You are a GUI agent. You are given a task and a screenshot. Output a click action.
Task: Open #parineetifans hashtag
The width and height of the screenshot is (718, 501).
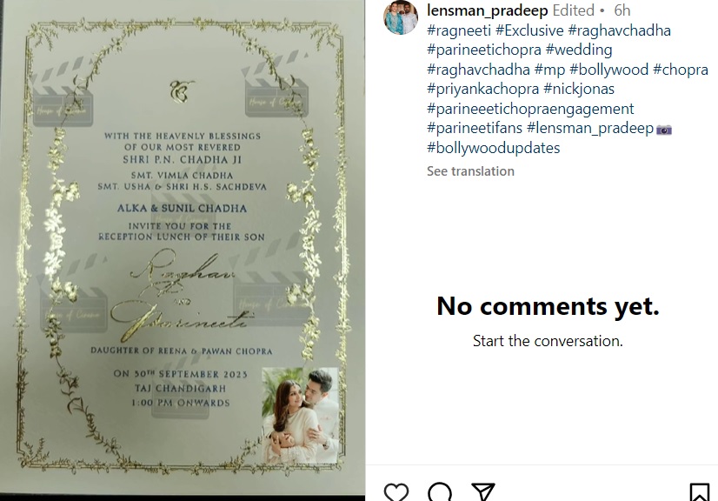475,129
